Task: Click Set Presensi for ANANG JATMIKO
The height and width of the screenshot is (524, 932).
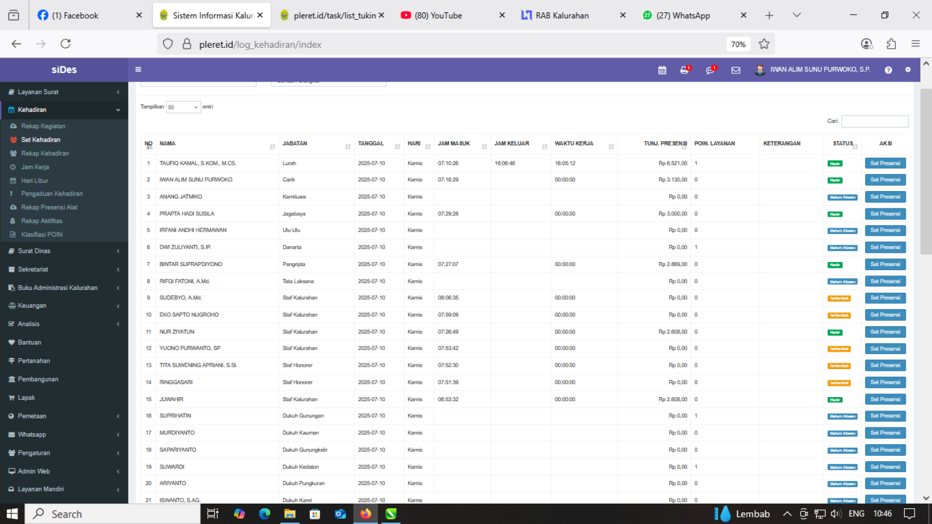Action: pyautogui.click(x=885, y=197)
